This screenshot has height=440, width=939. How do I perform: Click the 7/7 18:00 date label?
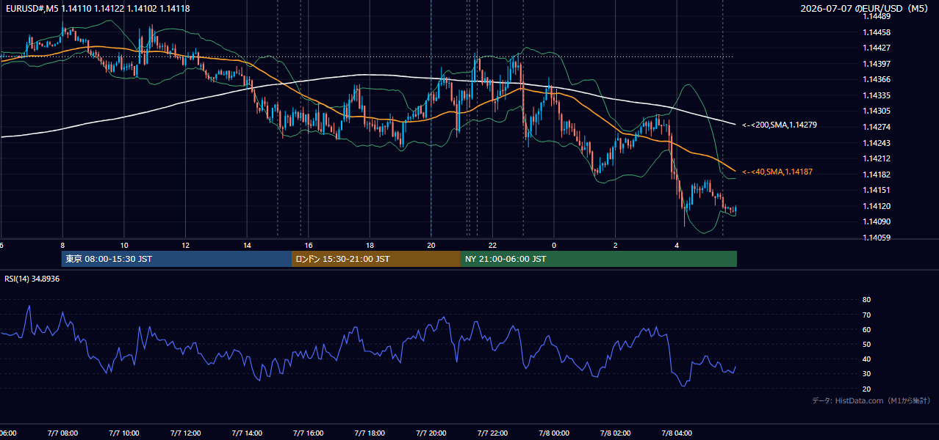(370, 433)
